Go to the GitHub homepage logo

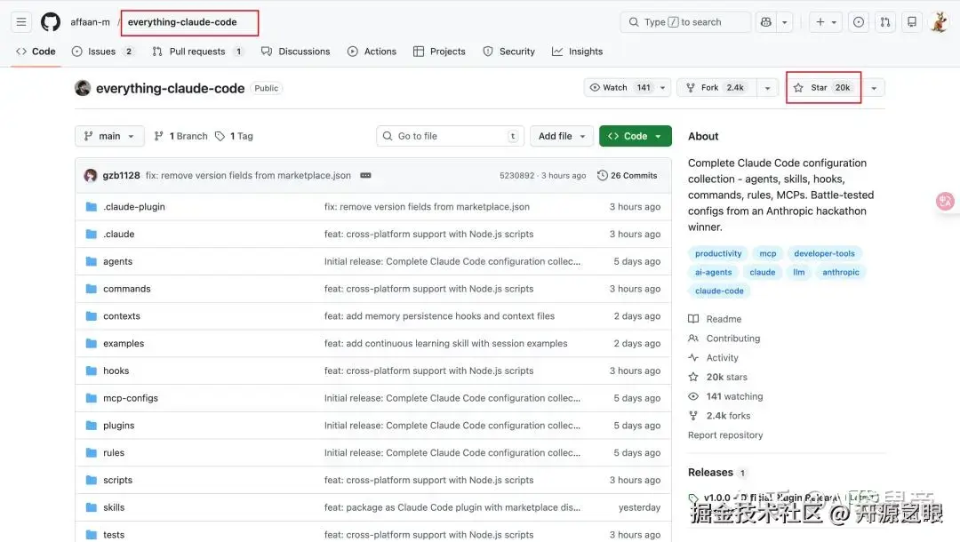point(50,22)
